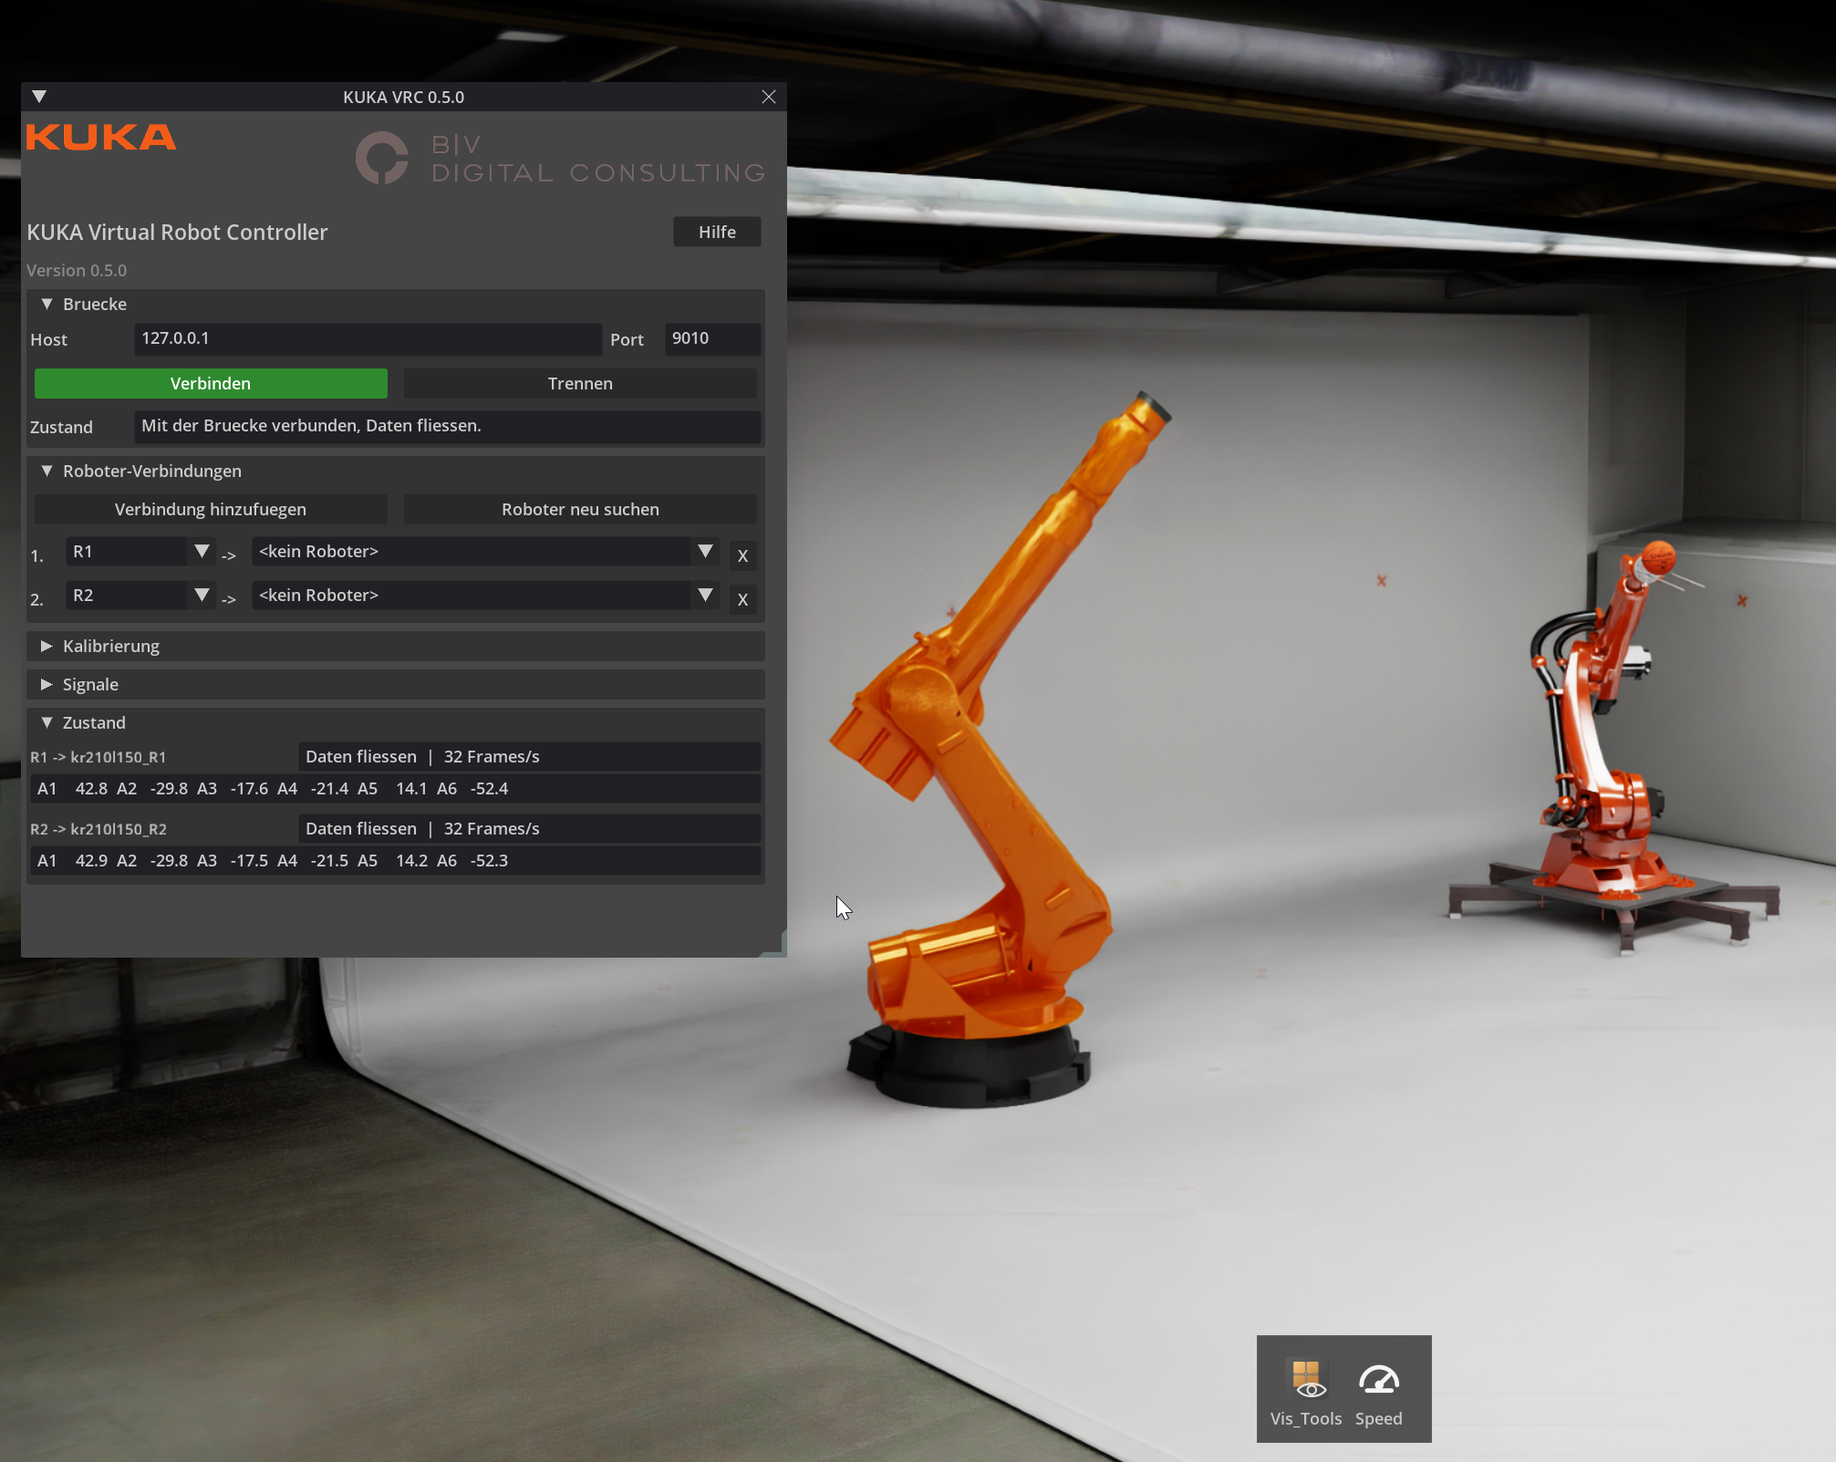Close the KUKA VRC 0.5.0 window
1836x1462 pixels.
pos(768,97)
